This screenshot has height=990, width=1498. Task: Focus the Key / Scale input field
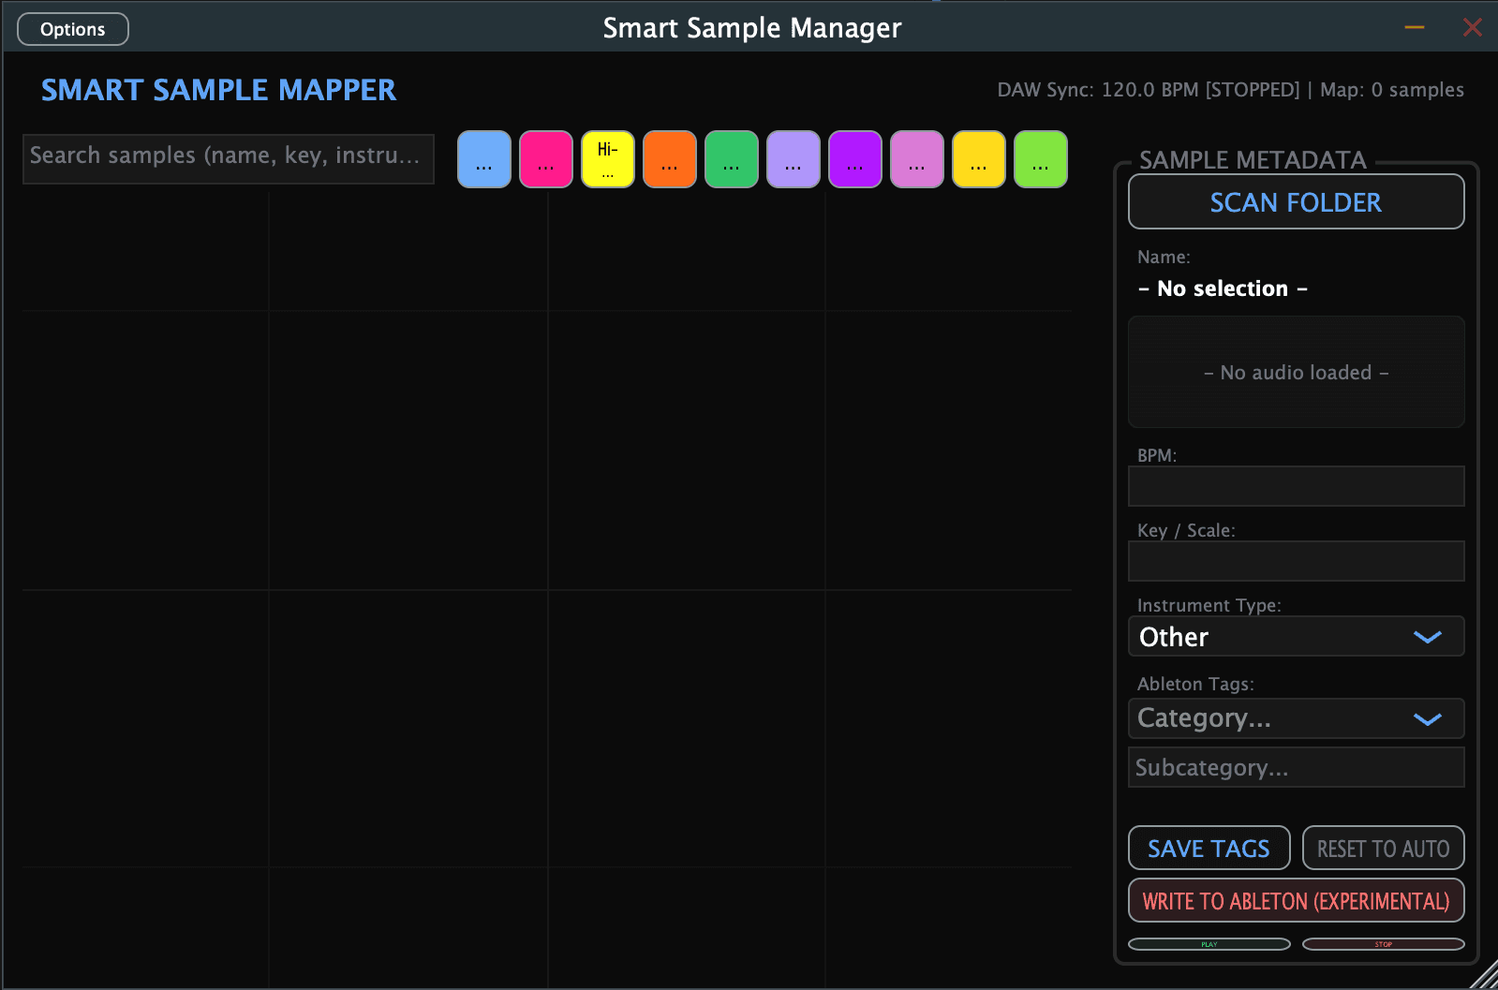[1297, 561]
